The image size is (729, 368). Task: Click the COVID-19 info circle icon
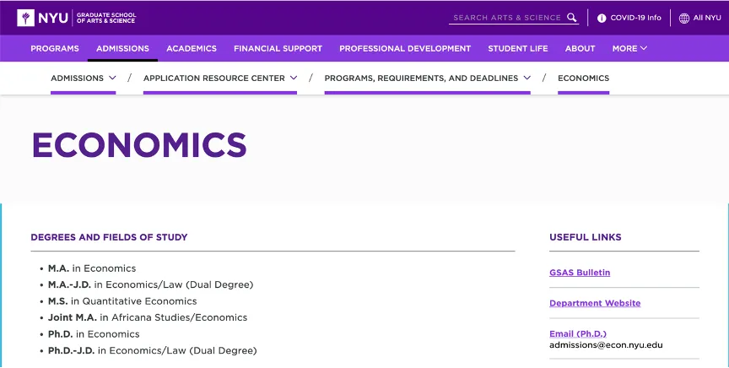(x=602, y=18)
